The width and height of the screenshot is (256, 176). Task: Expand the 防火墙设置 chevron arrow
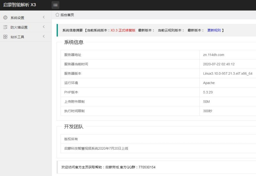point(44,27)
